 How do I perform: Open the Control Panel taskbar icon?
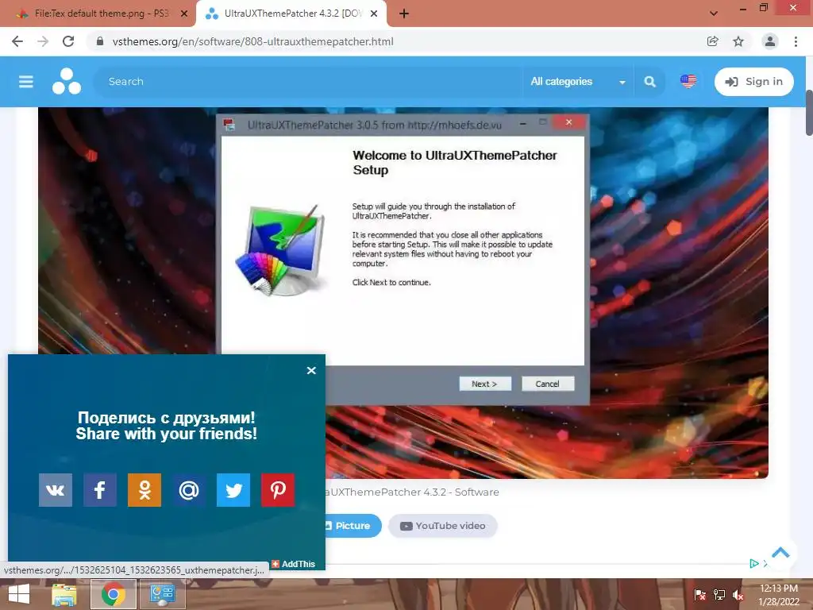click(x=163, y=594)
